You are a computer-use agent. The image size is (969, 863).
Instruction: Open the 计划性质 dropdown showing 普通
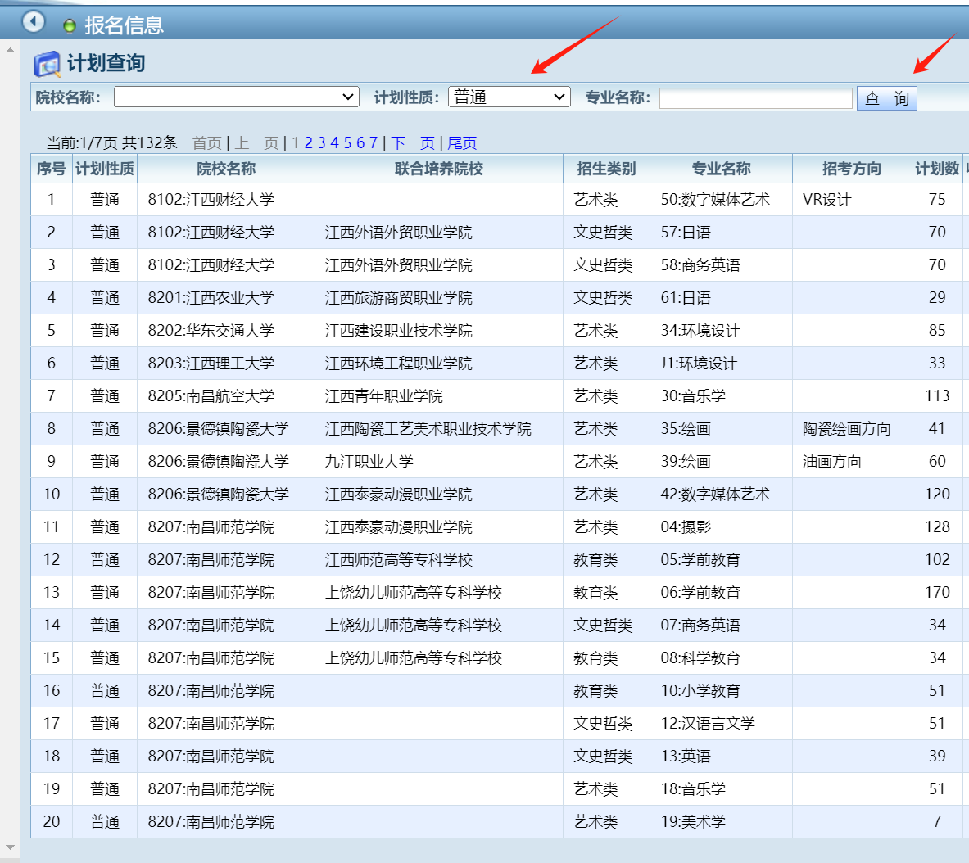509,97
